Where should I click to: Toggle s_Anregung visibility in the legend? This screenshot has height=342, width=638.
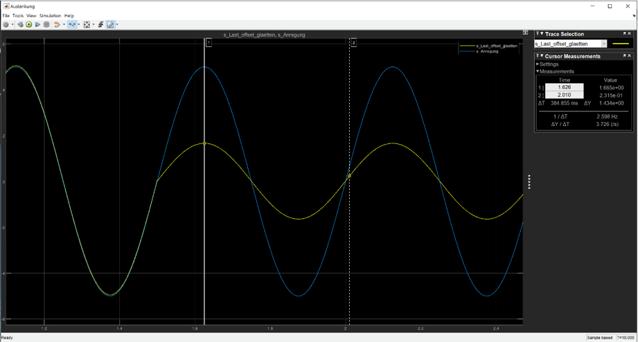[488, 51]
